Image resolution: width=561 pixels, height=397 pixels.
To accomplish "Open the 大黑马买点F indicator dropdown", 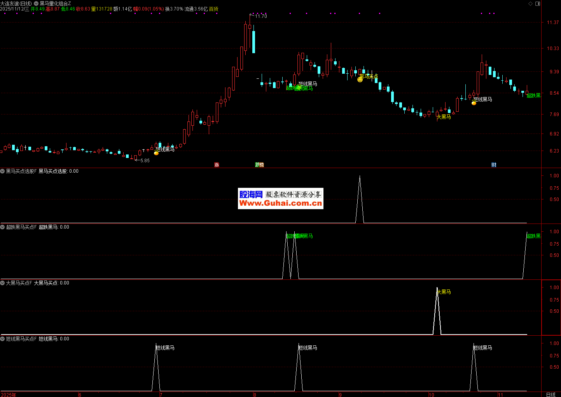I will 3,283.
